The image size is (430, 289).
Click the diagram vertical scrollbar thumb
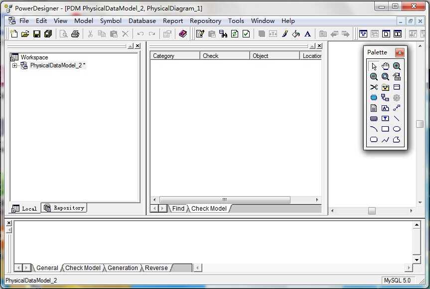tap(420, 124)
